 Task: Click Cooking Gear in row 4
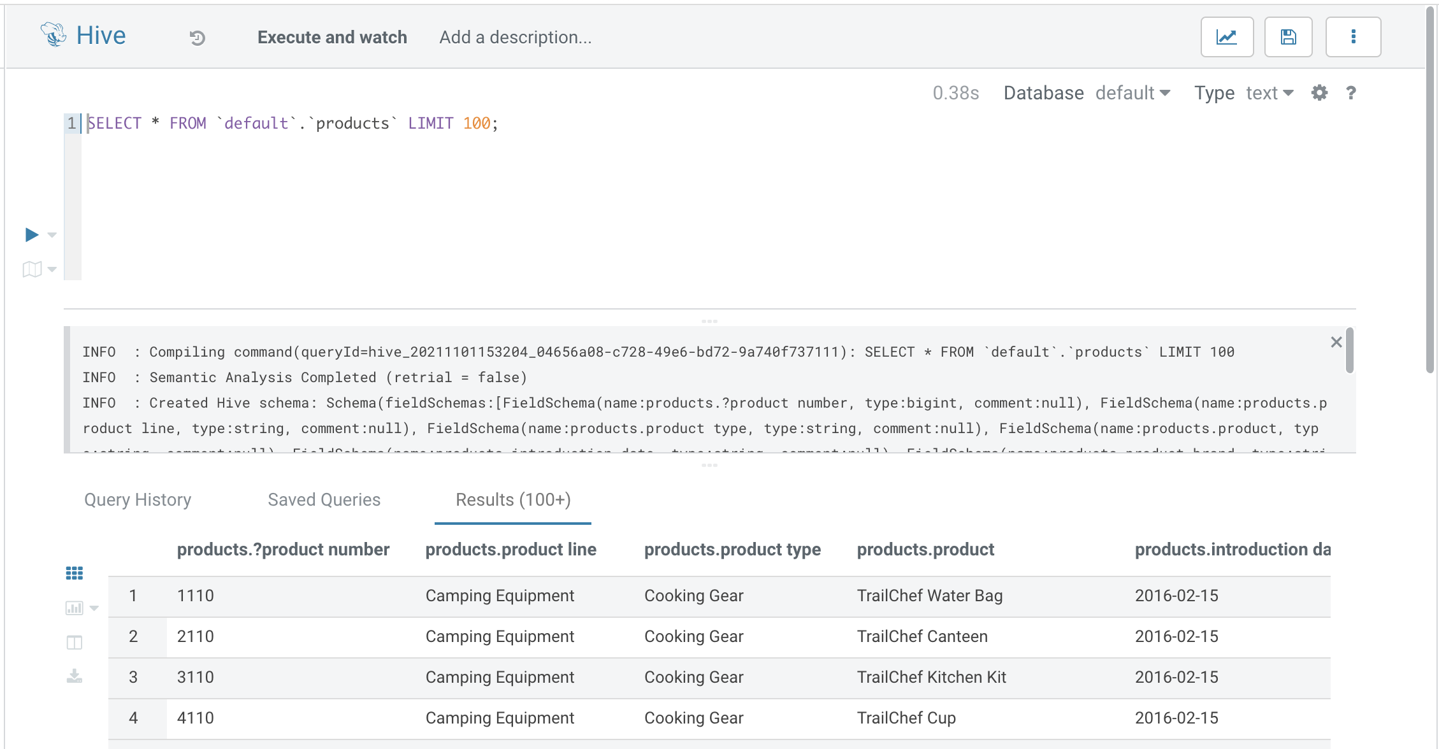click(x=694, y=718)
